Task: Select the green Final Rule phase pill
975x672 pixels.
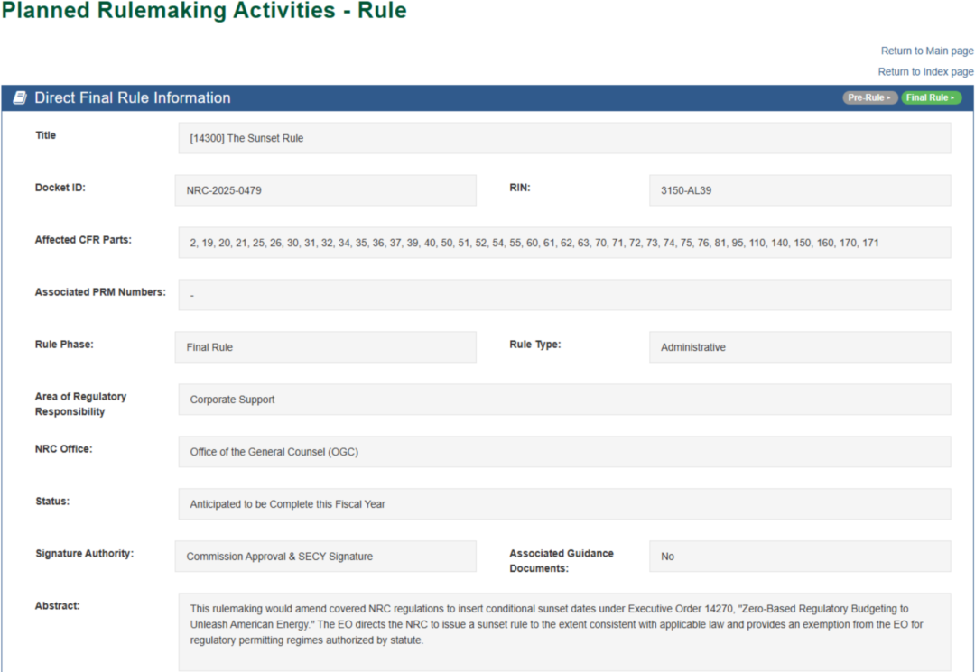Action: pyautogui.click(x=931, y=98)
